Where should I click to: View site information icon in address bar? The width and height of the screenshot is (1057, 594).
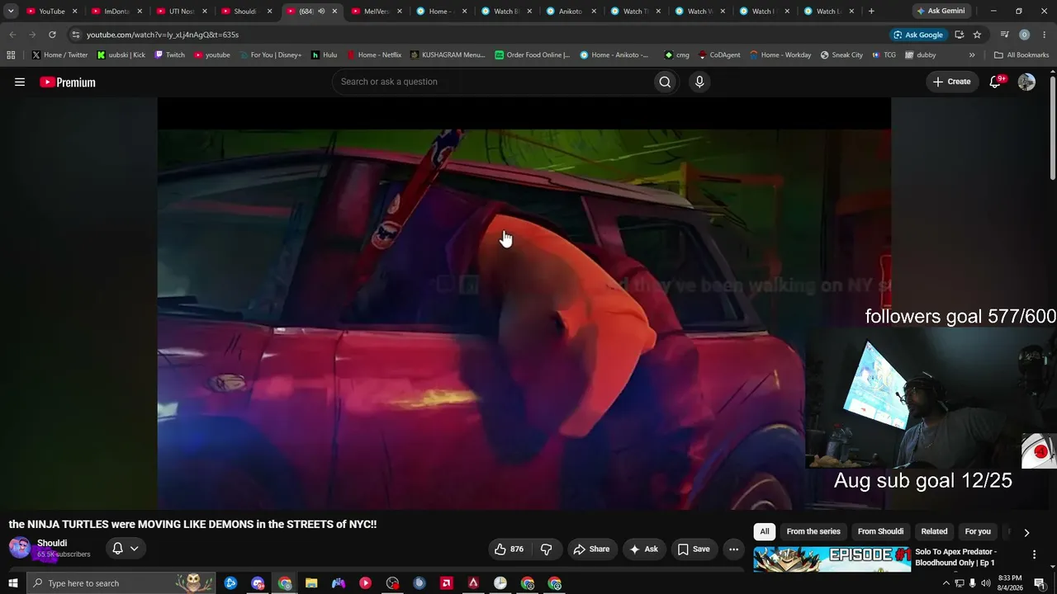point(75,35)
